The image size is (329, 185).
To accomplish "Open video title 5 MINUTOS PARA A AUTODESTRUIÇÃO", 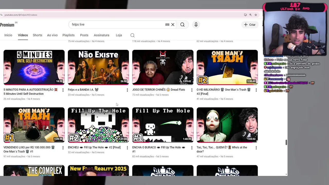I will coord(30,92).
